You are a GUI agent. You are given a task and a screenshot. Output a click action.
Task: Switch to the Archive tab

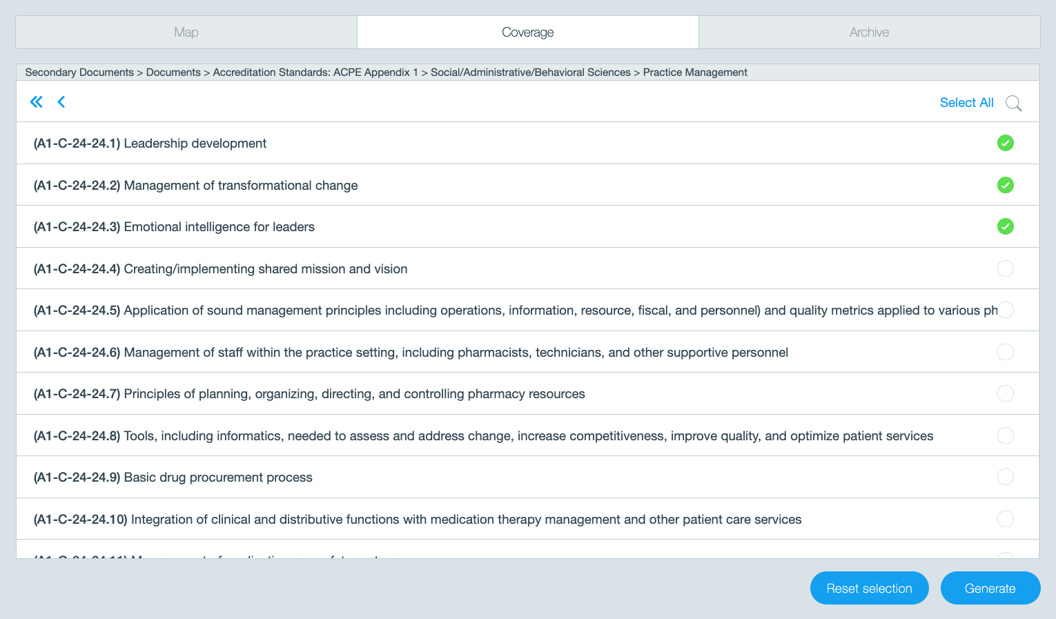click(x=869, y=32)
